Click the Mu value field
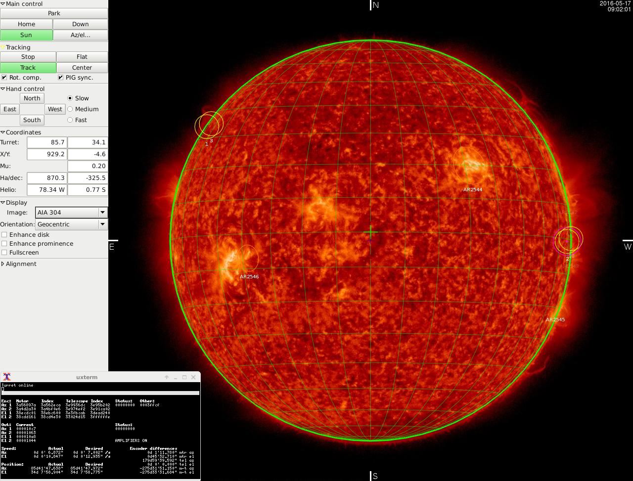Screen dimensions: 633x481 pyautogui.click(x=88, y=166)
